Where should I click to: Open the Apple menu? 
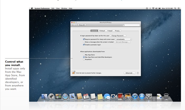[32, 8]
